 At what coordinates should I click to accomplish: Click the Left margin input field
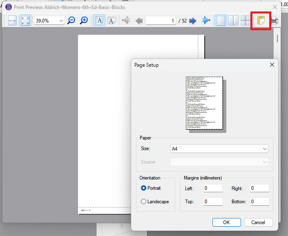coord(213,188)
